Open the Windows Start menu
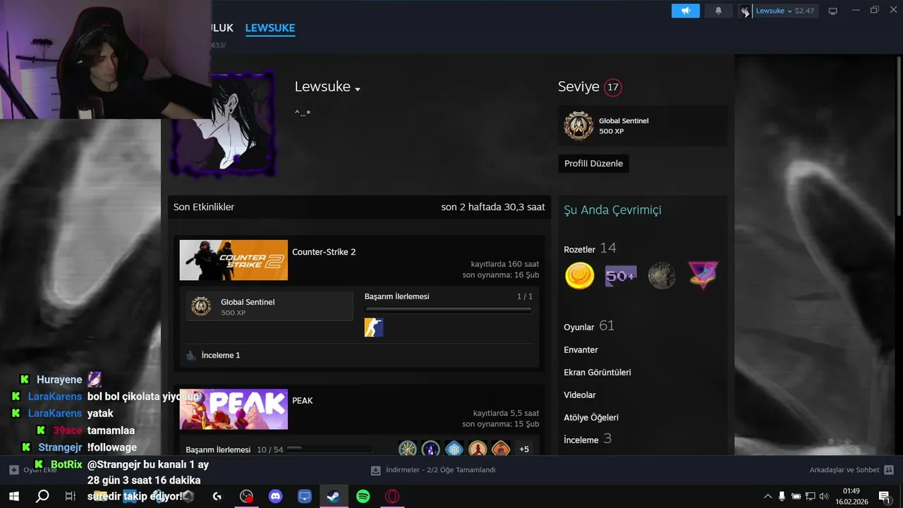Screen dimensions: 903x508 coord(13,497)
